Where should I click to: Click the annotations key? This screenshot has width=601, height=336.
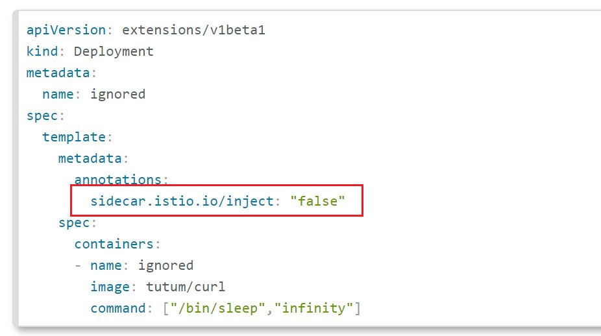pos(117,180)
